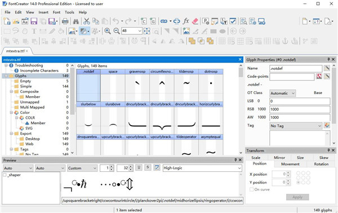Close the Transform panel
The width and height of the screenshot is (338, 213).
click(333, 150)
